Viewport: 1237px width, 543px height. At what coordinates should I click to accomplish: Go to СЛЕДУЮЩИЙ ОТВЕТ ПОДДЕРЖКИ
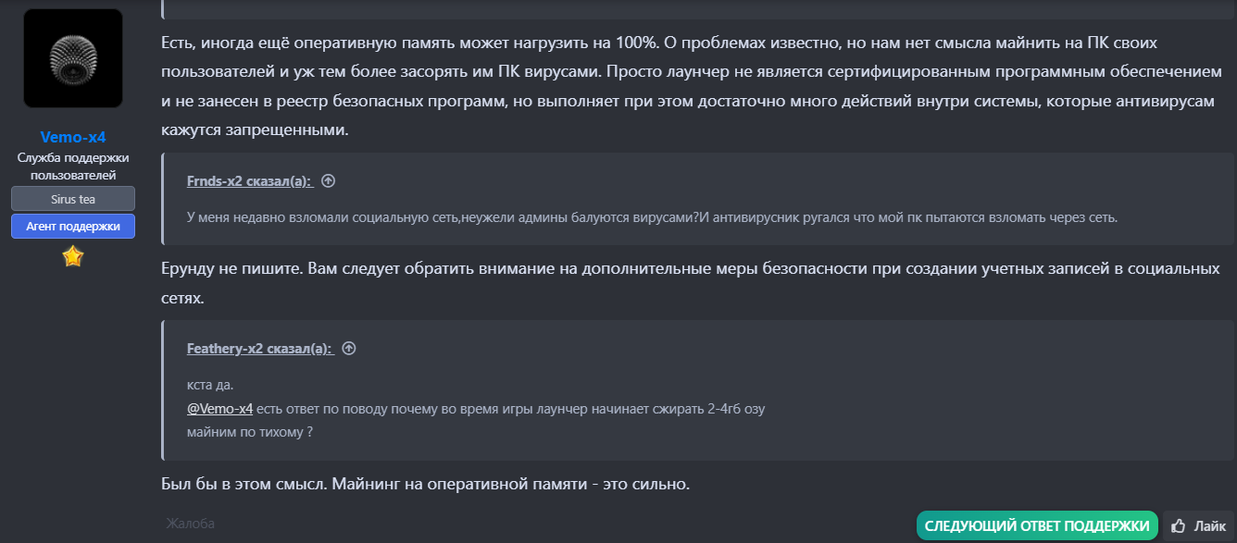[x=1037, y=525]
